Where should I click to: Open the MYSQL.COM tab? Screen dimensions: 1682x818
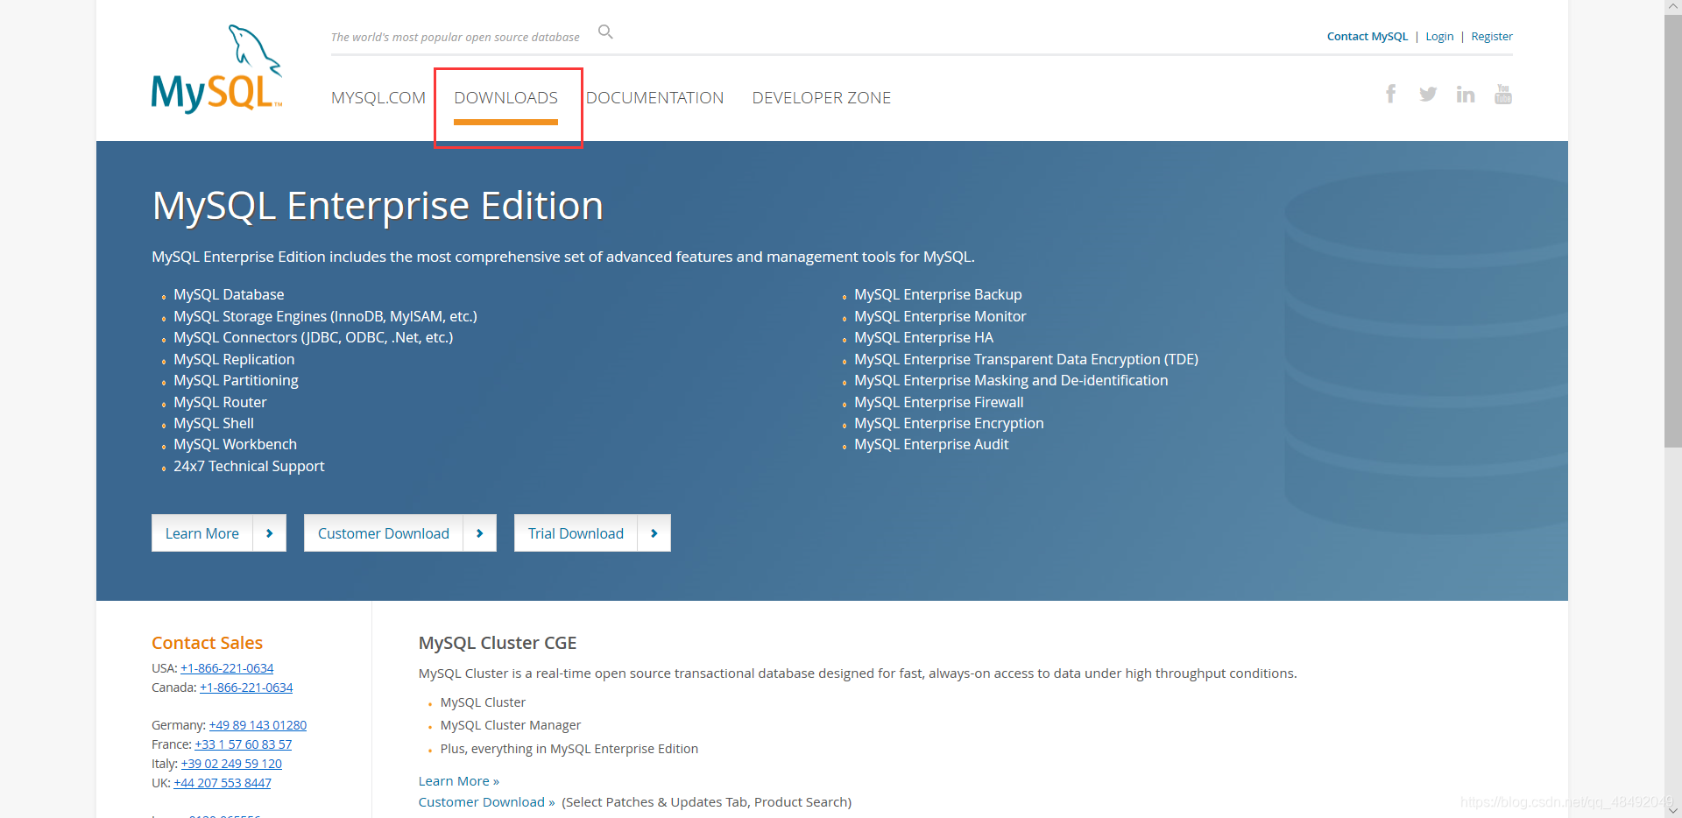pyautogui.click(x=378, y=98)
